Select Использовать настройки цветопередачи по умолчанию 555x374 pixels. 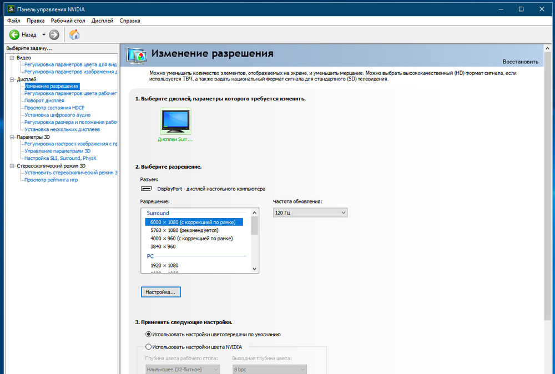point(213,335)
